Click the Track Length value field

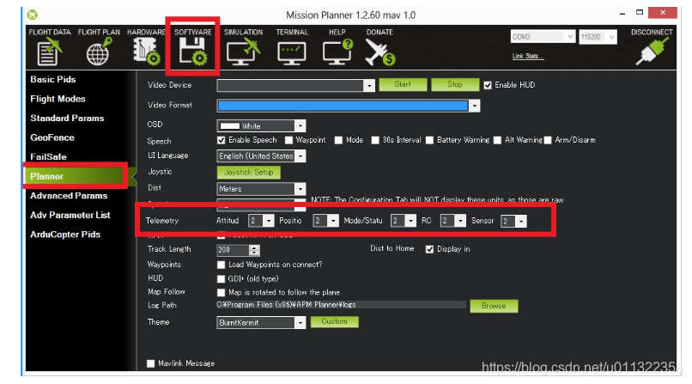233,250
